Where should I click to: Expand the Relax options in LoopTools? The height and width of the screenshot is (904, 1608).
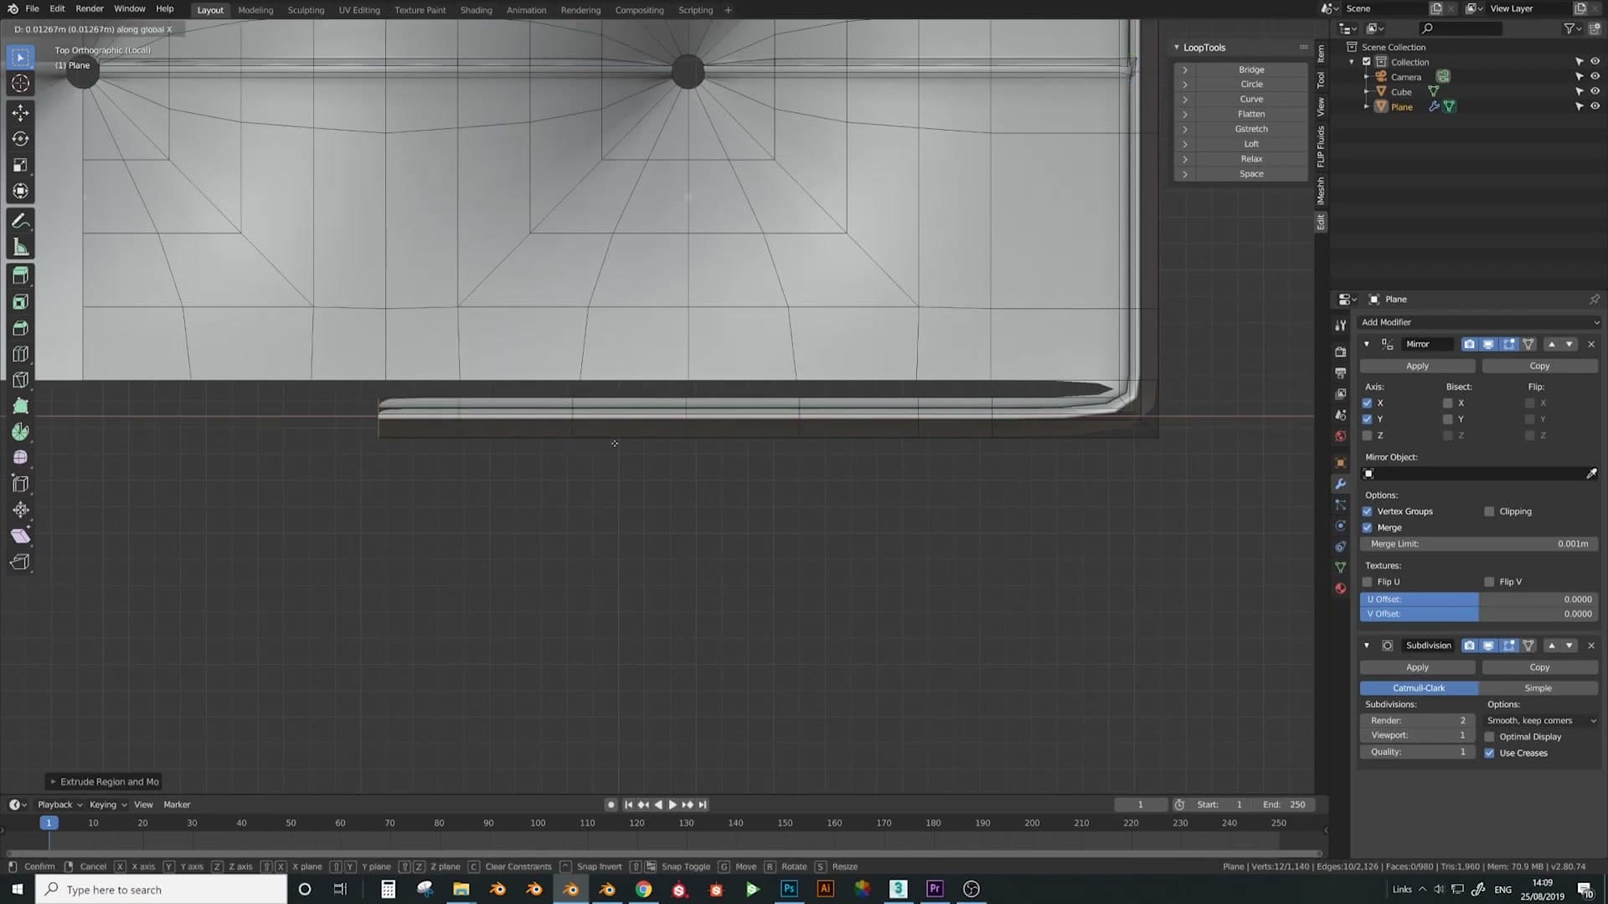pos(1185,159)
